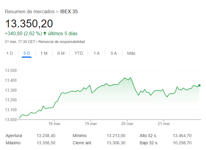206x150 pixels.
Task: Click the green endpoint dot on chart
Action: [x=199, y=85]
